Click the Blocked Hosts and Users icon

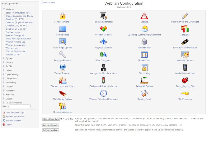[x=62, y=80]
